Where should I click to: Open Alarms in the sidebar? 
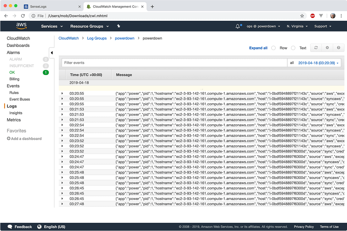pos(13,52)
